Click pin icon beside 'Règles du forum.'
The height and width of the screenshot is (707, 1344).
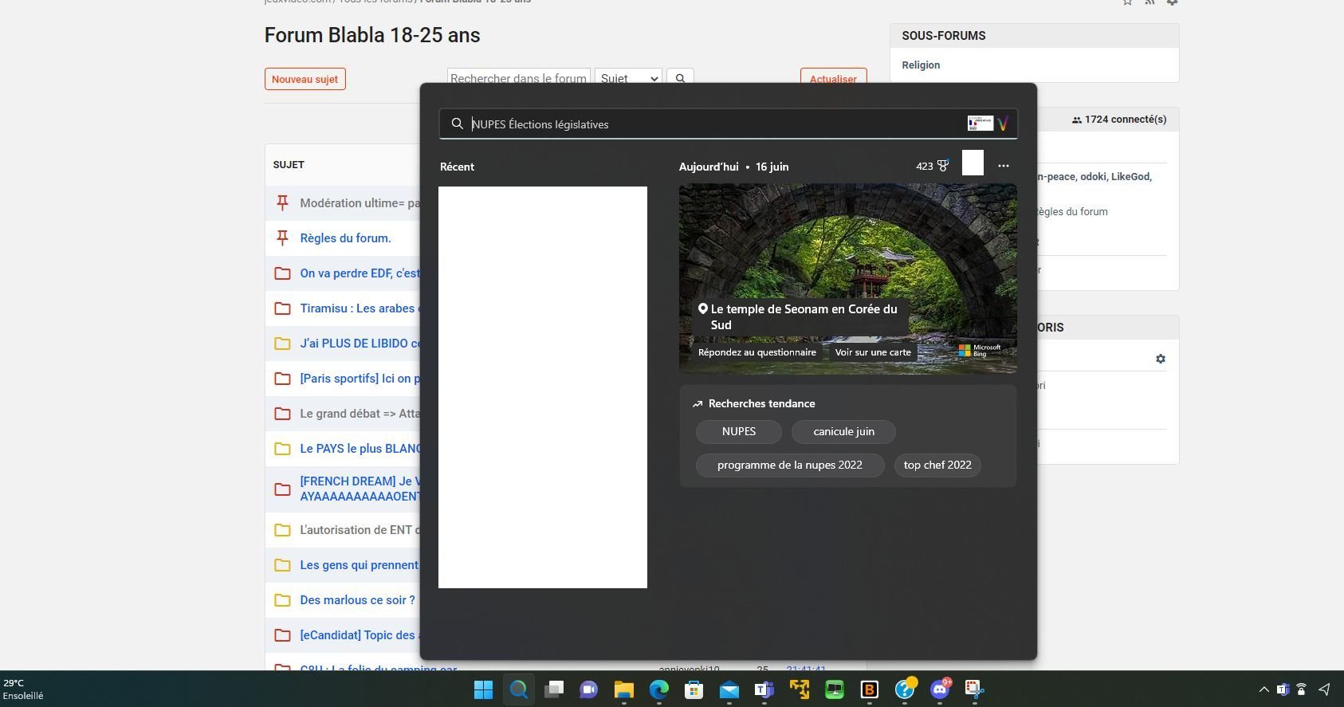click(282, 238)
